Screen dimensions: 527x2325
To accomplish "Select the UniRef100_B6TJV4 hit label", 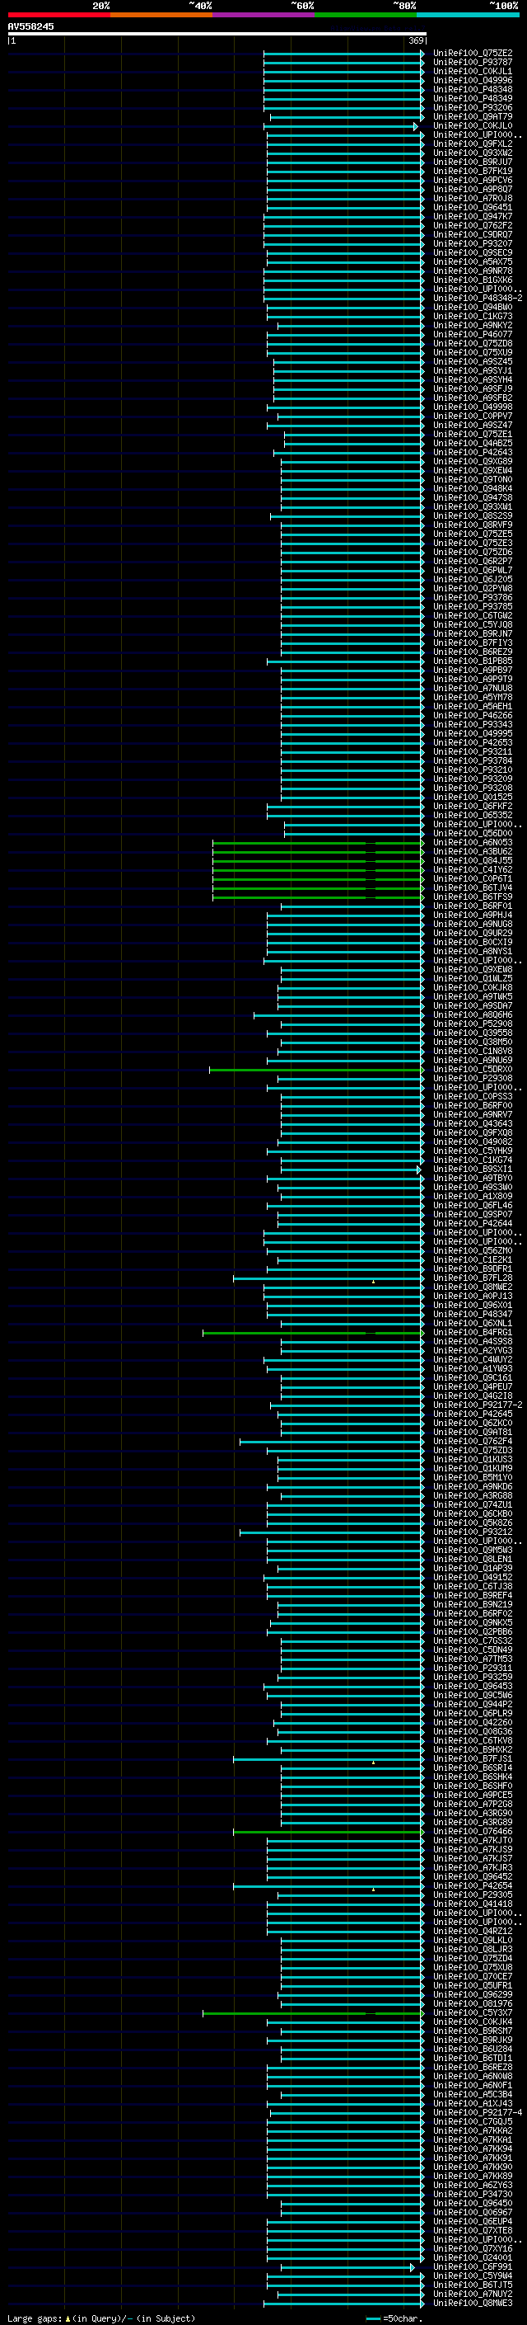I will pos(473,887).
